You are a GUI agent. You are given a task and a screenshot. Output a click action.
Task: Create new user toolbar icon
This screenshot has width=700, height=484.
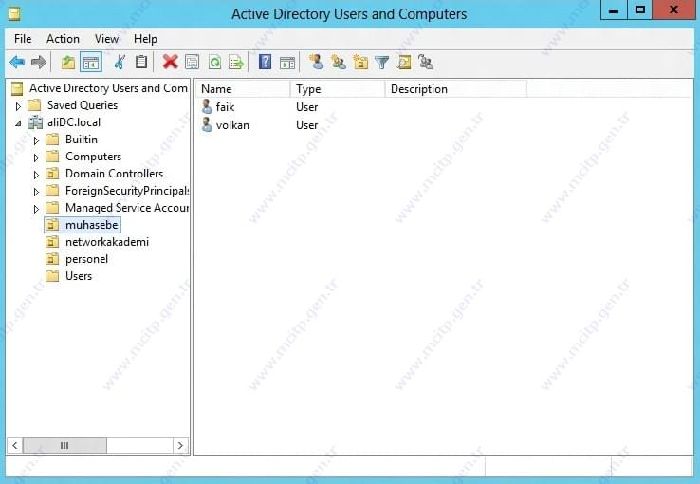[316, 62]
